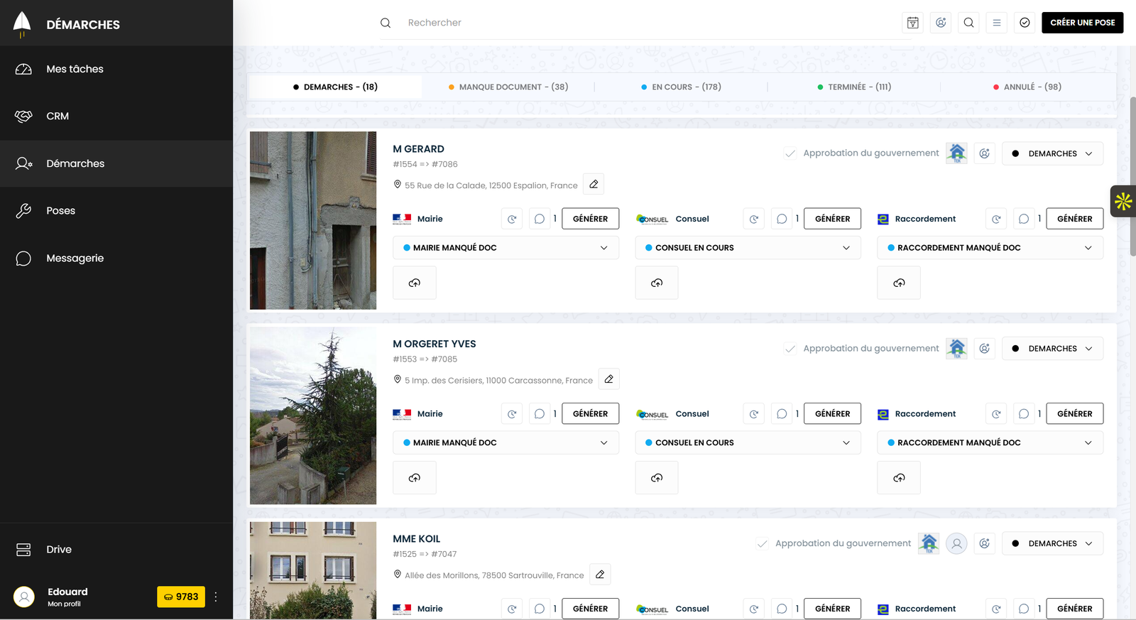Expand MAIRIE MANQUÉ DOC dropdown for M GERARD
Image resolution: width=1136 pixels, height=620 pixels.
[506, 248]
